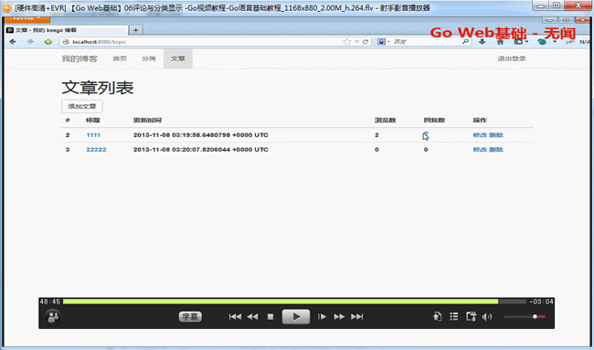The height and width of the screenshot is (350, 594).
Task: Go to the 分类 nav item
Action: [149, 58]
